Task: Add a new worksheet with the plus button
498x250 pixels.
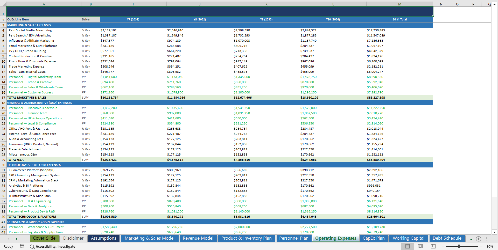Action: point(479,239)
